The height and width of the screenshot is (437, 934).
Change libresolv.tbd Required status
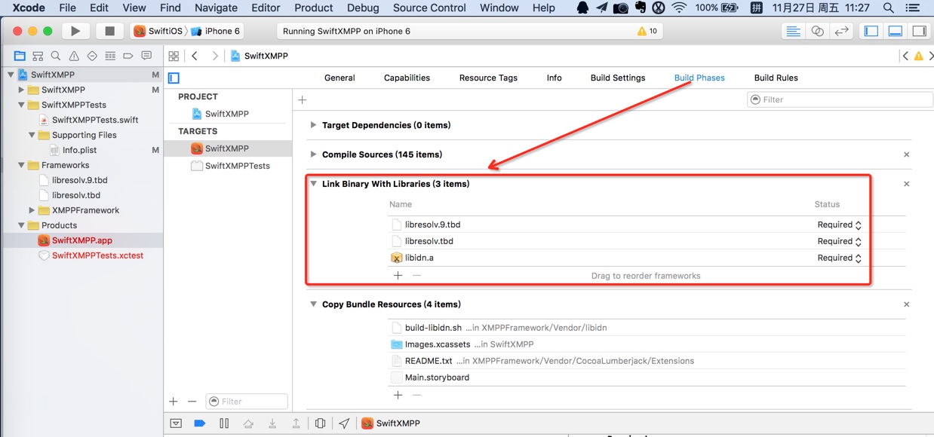click(x=839, y=241)
